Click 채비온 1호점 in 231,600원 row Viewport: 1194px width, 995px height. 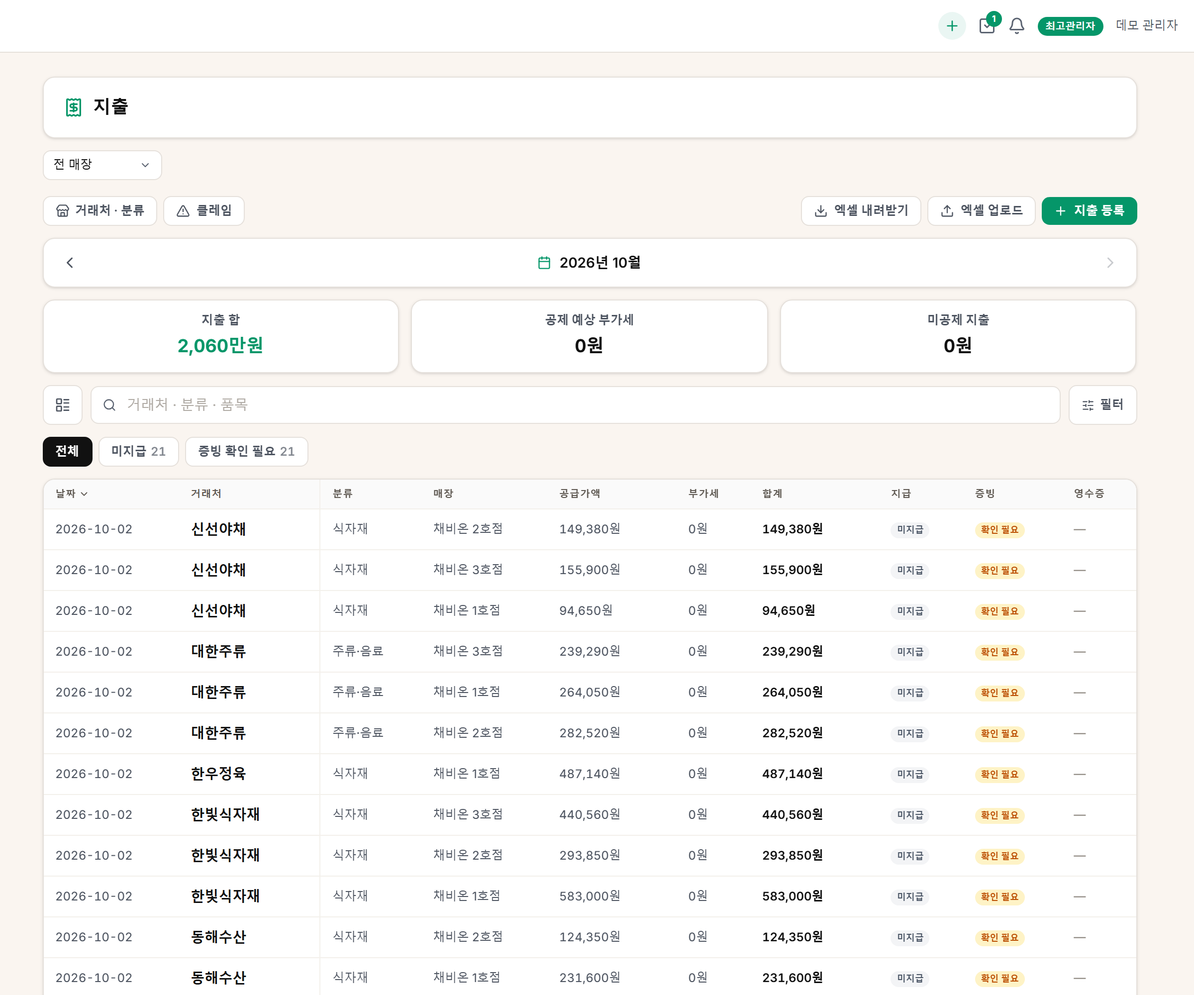(x=467, y=978)
